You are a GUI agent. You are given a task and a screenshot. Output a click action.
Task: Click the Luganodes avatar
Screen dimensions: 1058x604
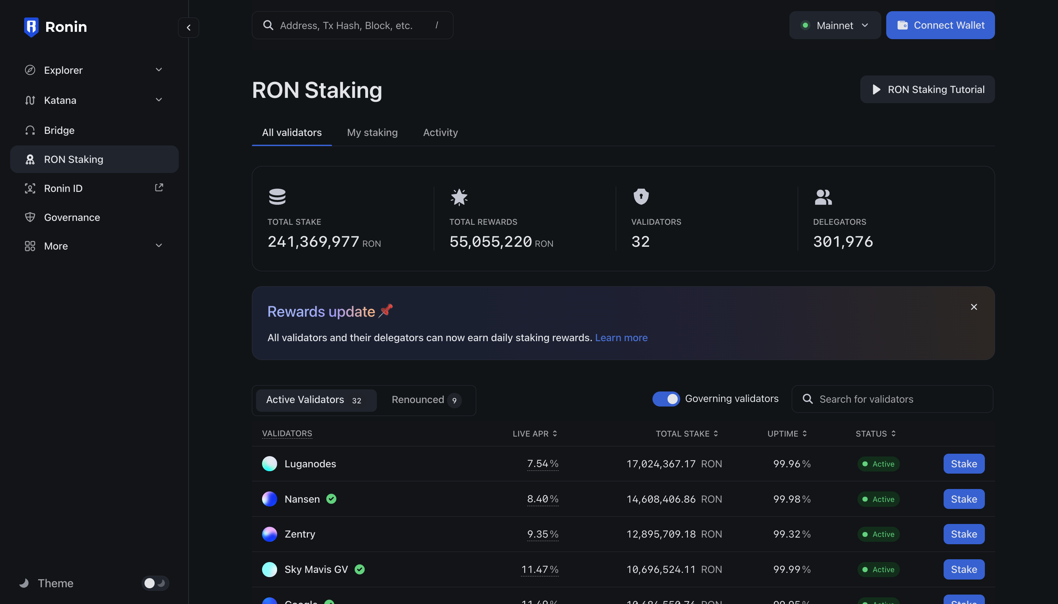[269, 463]
